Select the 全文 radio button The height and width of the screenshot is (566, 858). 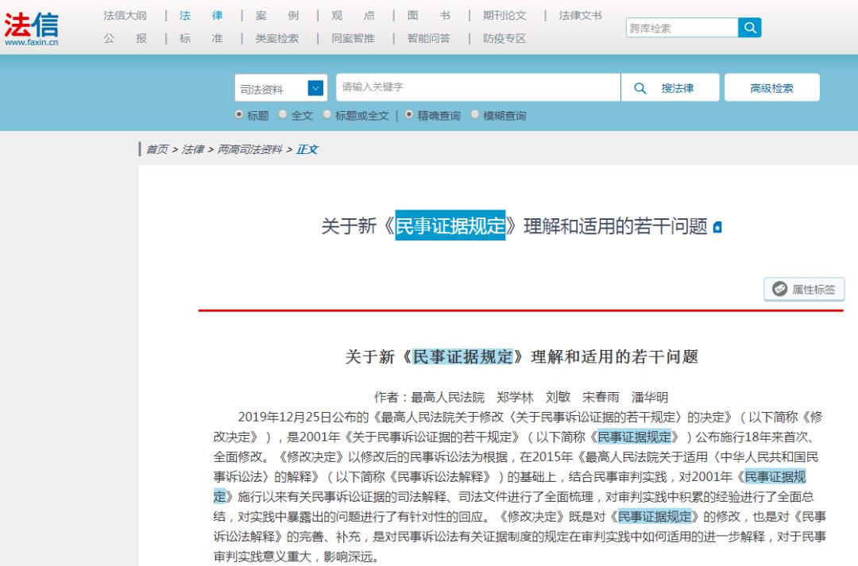tap(282, 114)
